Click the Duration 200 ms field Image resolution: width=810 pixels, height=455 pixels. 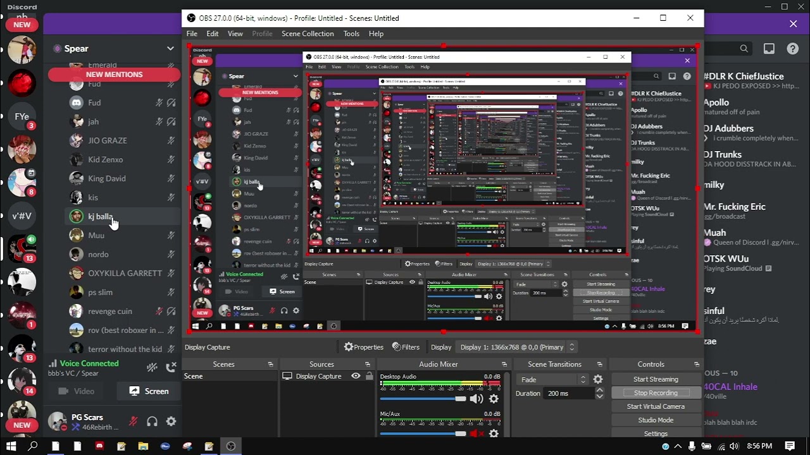[x=568, y=393]
